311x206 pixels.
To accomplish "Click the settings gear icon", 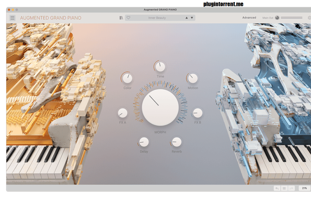I will coord(309,18).
